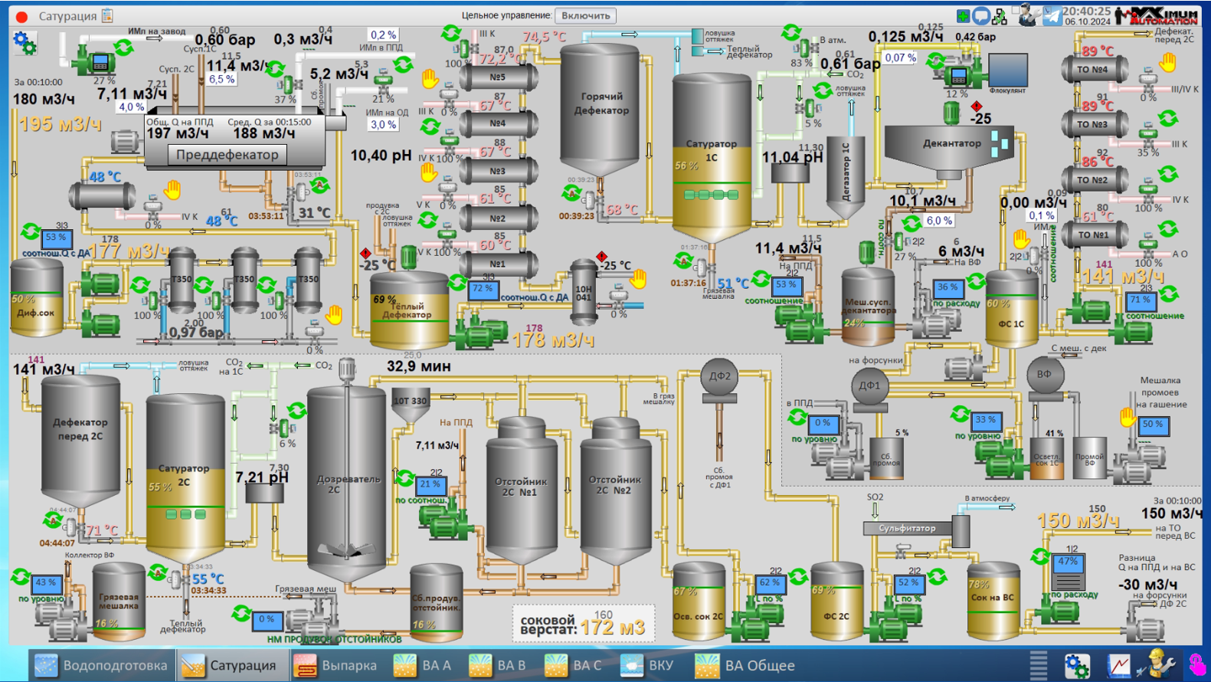Toggle auto-mode arrows icon above Диф.сок 53 % box
The width and height of the screenshot is (1211, 682).
(30, 231)
